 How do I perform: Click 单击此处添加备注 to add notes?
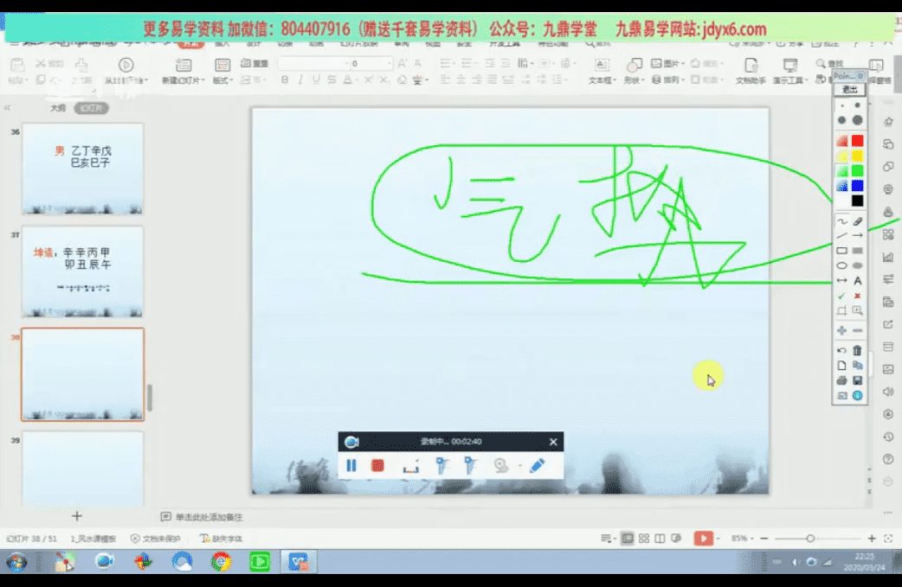(208, 517)
